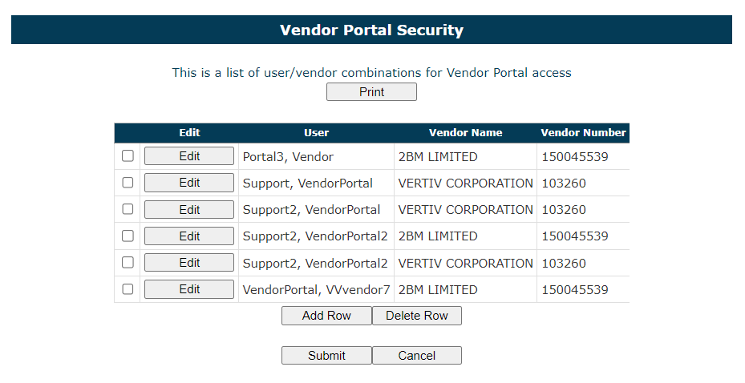Submit the vendor portal security changes

[326, 356]
